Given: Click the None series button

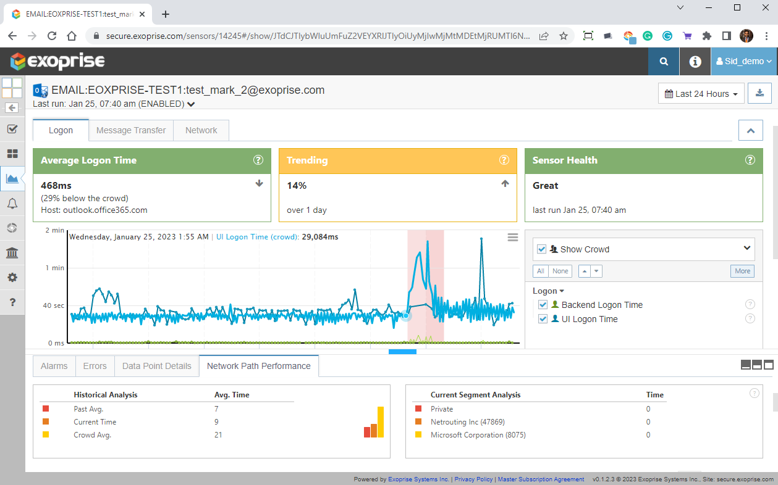Looking at the screenshot, I should pyautogui.click(x=560, y=271).
